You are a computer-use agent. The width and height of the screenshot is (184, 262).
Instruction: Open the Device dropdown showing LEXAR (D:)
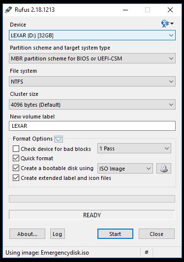pos(92,35)
